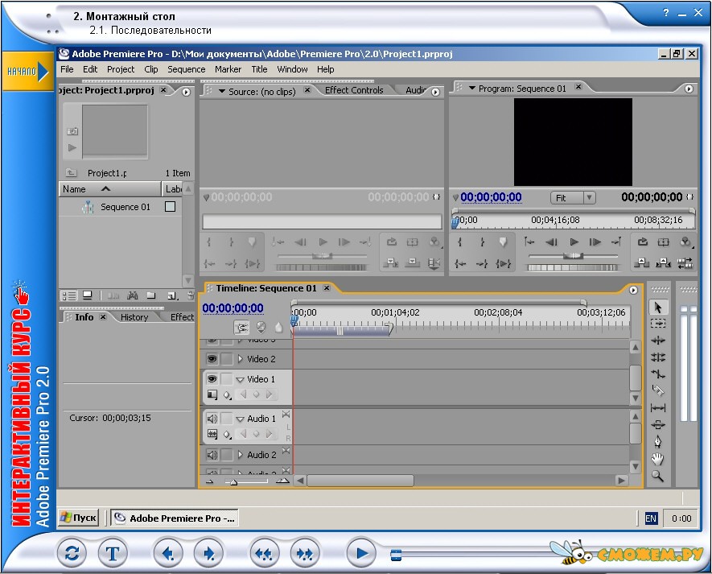Viewport: 712px width, 574px height.
Task: Click Set Unnumbered Marker in Timeline header
Action: click(279, 327)
